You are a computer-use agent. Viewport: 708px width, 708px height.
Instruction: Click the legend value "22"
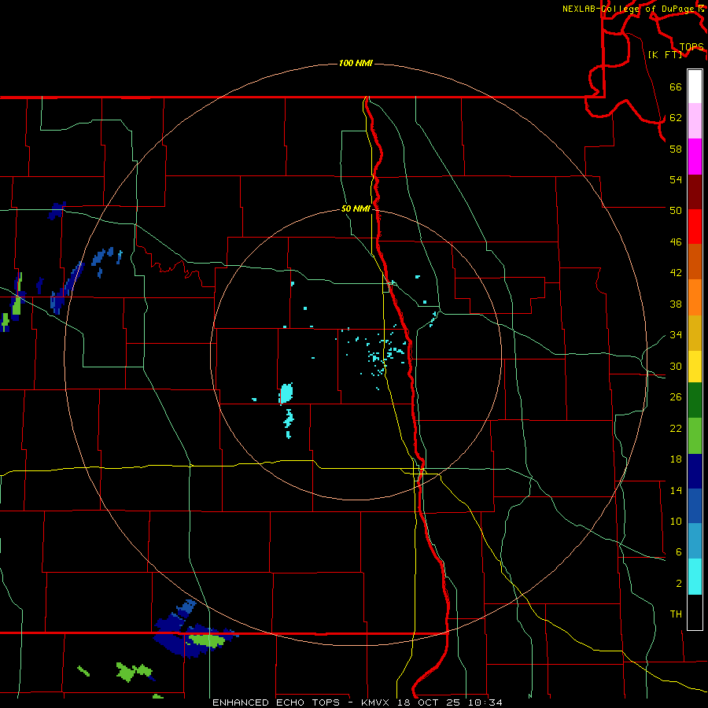676,428
